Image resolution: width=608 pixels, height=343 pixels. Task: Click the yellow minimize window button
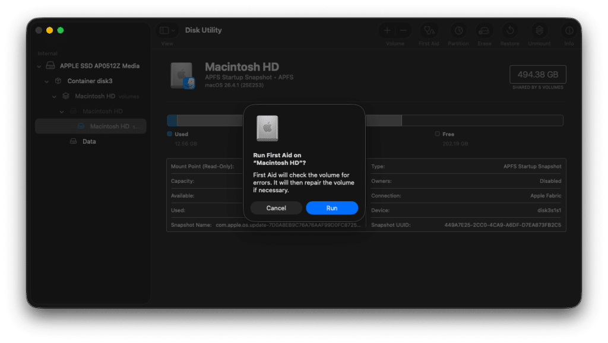click(50, 30)
